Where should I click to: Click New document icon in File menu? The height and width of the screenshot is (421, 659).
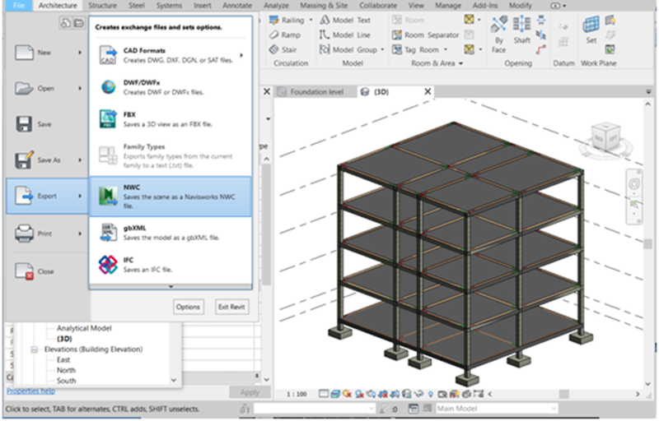(x=24, y=53)
